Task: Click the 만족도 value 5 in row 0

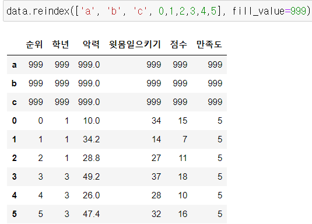Action: pos(220,121)
